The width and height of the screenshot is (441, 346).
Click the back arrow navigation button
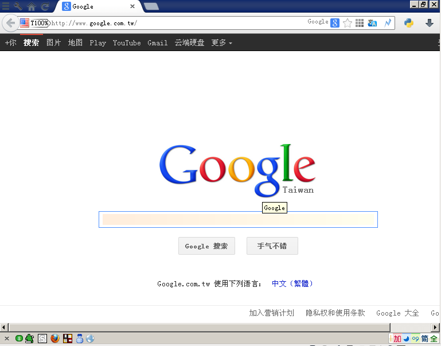[x=10, y=23]
